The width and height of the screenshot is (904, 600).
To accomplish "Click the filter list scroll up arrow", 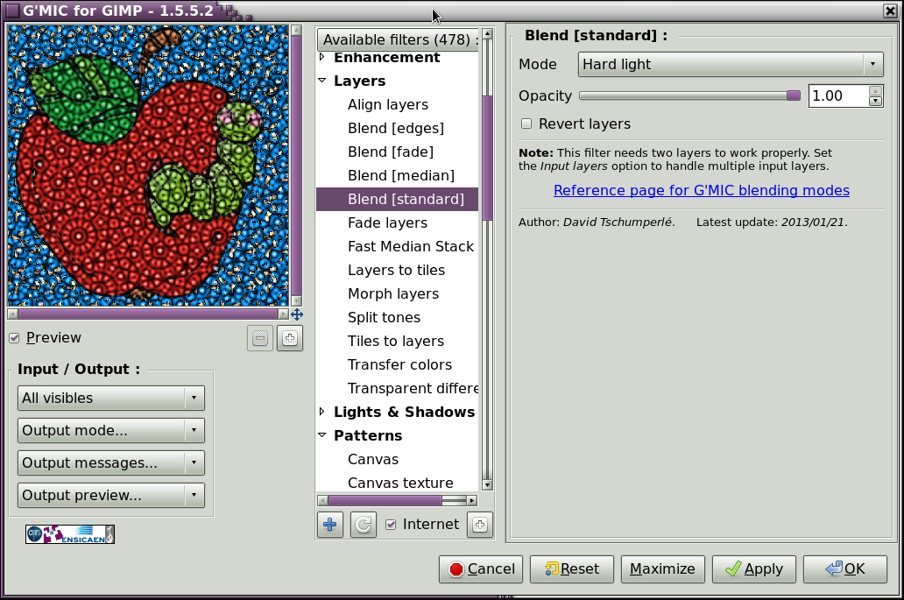I will click(x=487, y=34).
